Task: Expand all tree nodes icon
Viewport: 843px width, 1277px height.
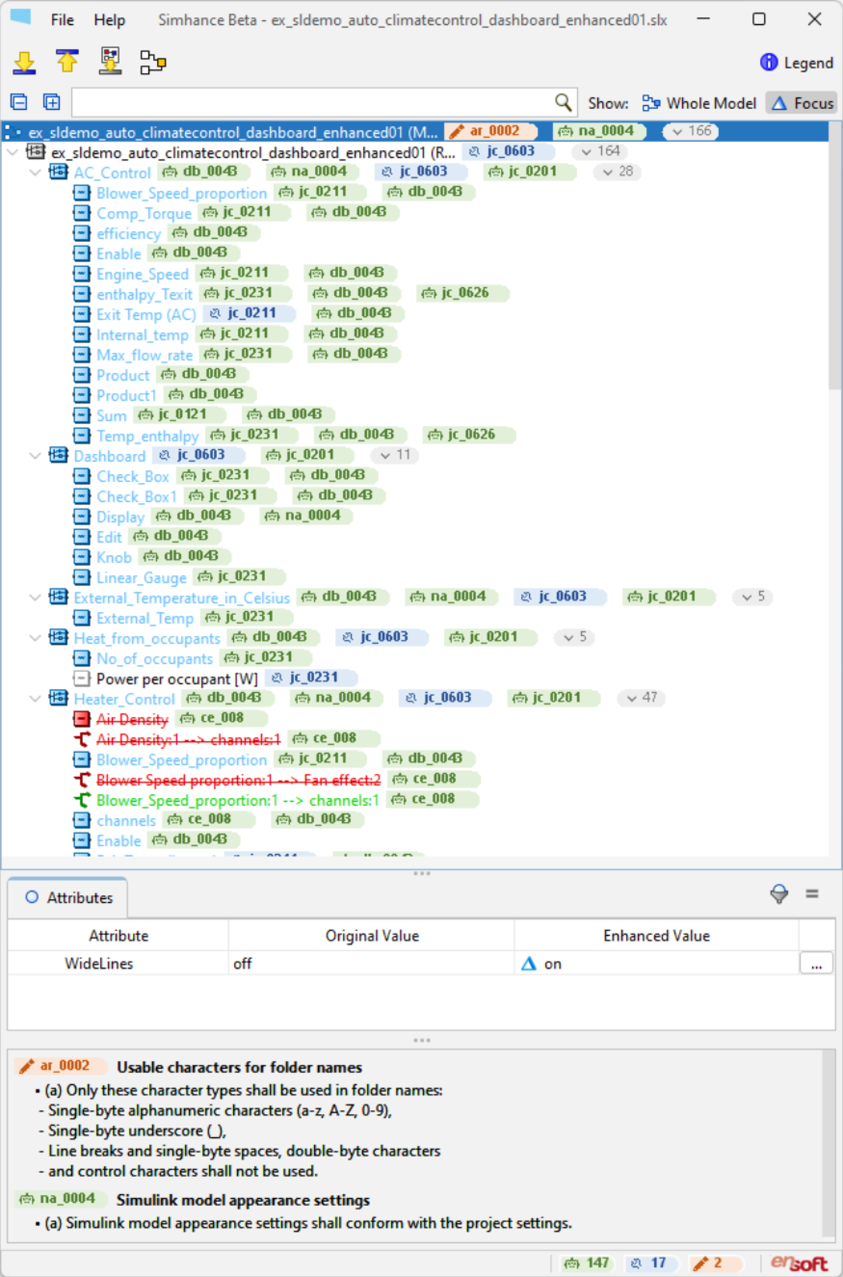Action: 52,102
